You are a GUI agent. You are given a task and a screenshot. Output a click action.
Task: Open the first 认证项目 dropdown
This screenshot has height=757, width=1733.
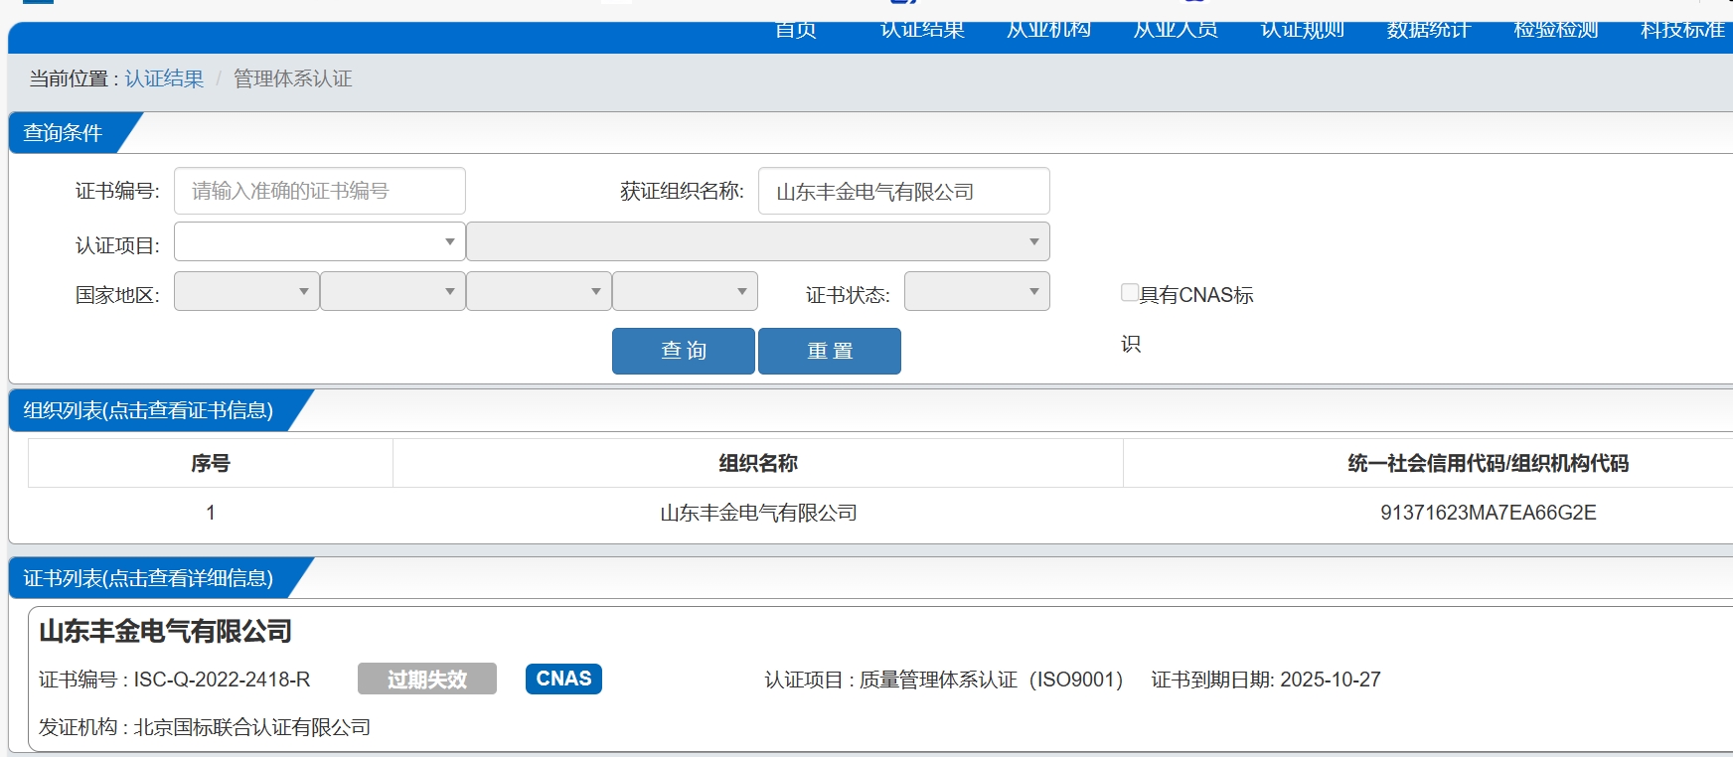point(320,241)
